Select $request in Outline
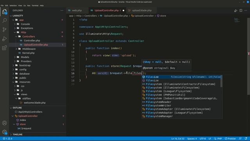The image size is (250, 141). pos(26,128)
